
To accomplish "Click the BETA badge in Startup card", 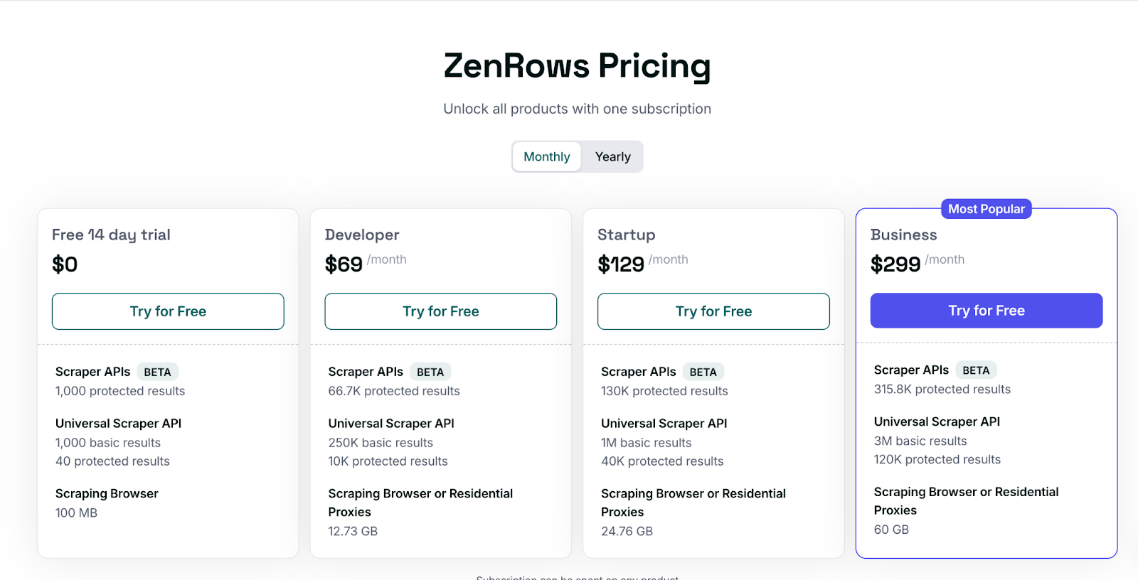I will (x=703, y=372).
